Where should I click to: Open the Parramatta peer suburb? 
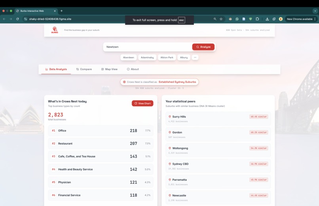coord(218,182)
